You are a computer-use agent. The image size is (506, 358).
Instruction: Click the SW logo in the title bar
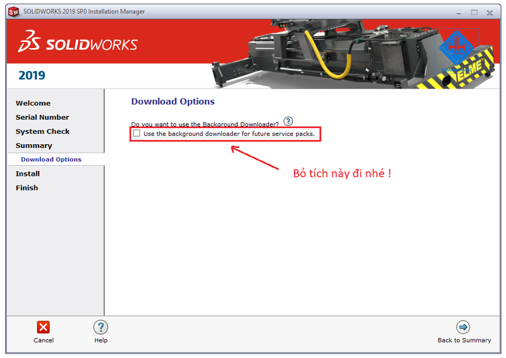pyautogui.click(x=13, y=12)
